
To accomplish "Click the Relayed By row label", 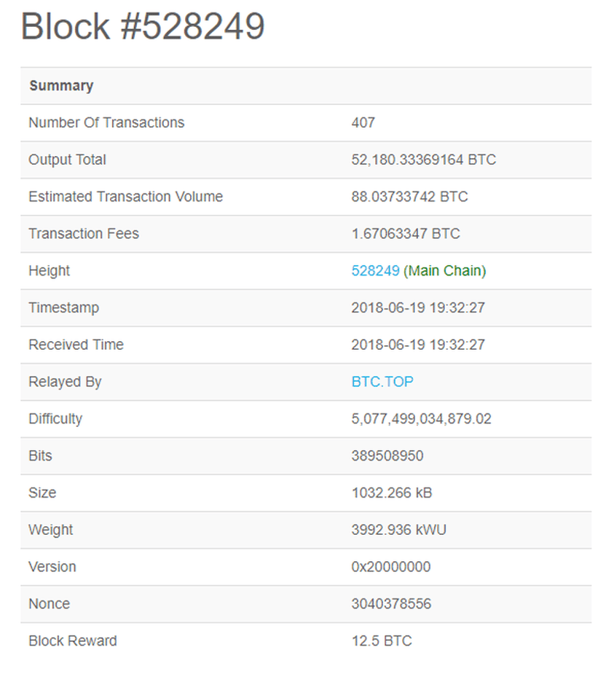I will (65, 382).
